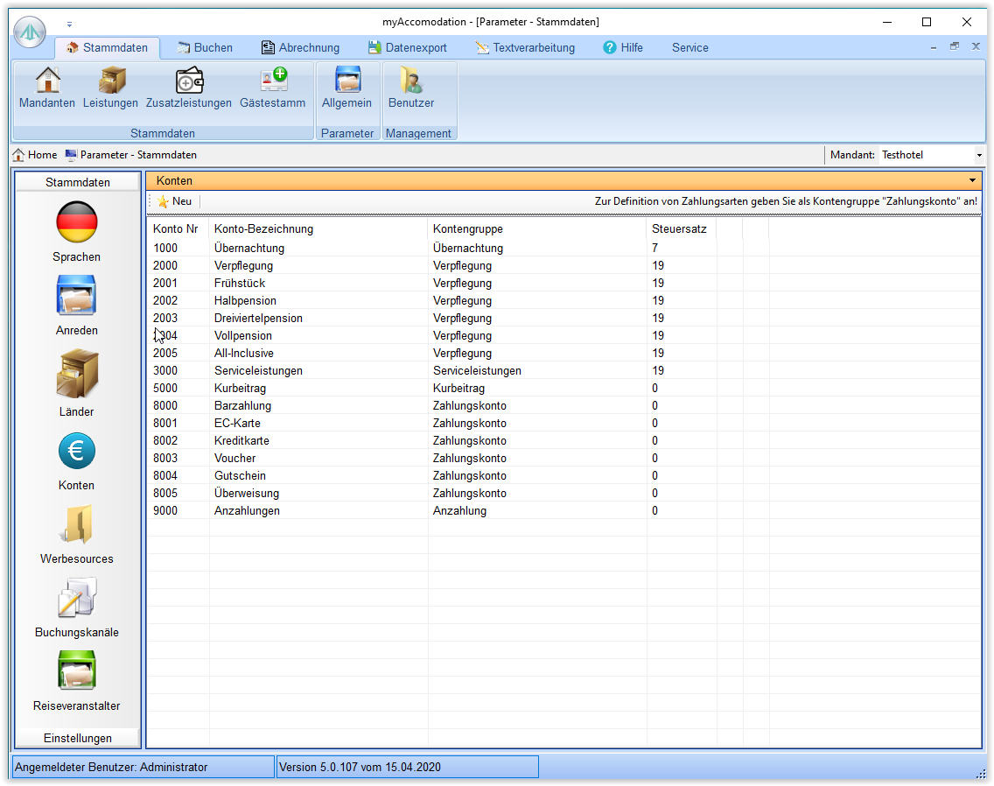Switch to the Abrechnung ribbon tab
This screenshot has width=994, height=786.
(x=300, y=47)
